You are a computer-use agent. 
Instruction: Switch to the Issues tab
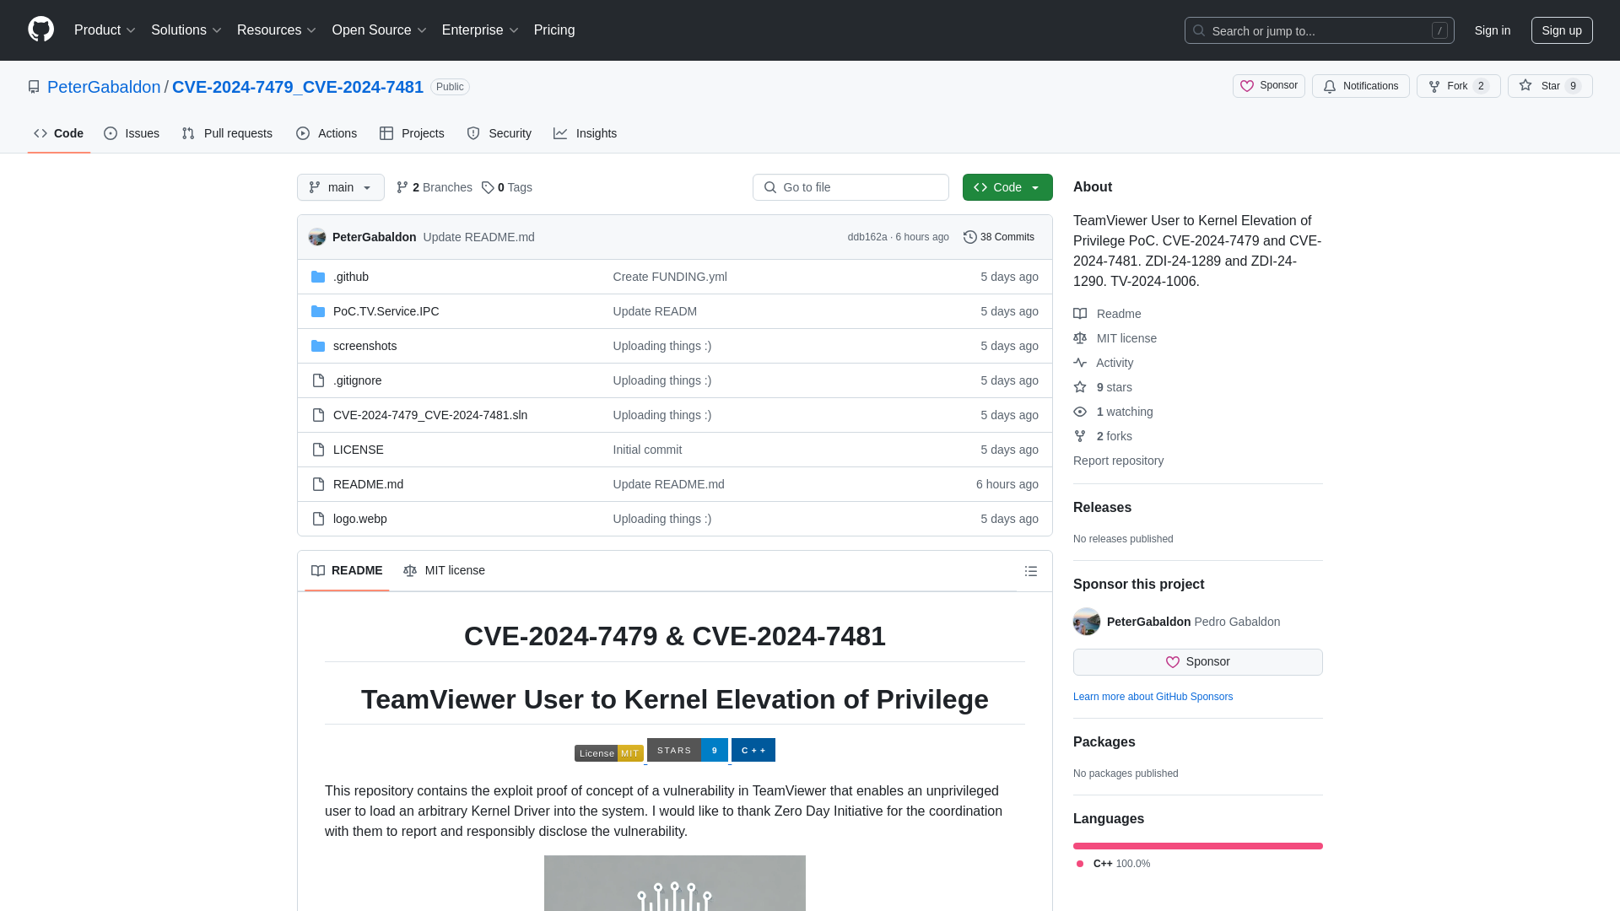[132, 133]
